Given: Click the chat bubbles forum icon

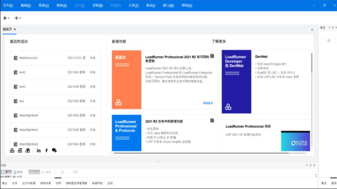Looking at the screenshot, I should pyautogui.click(x=54, y=151).
